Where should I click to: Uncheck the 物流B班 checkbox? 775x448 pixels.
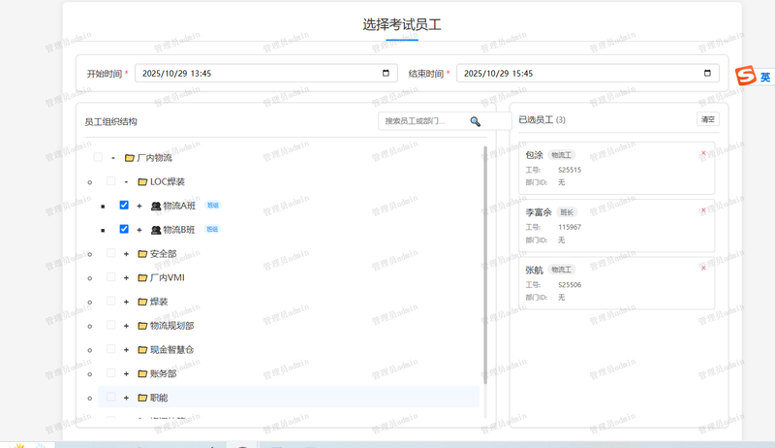(x=124, y=230)
